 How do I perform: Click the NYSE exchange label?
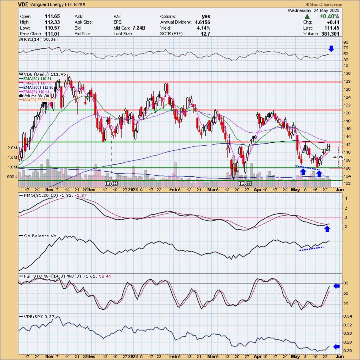pyautogui.click(x=80, y=4)
